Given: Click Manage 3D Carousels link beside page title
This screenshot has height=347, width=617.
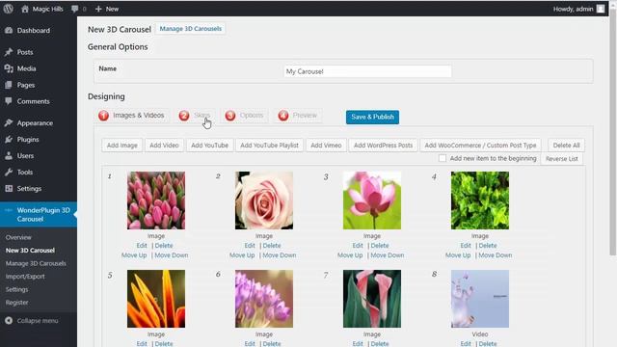Looking at the screenshot, I should pos(191,29).
